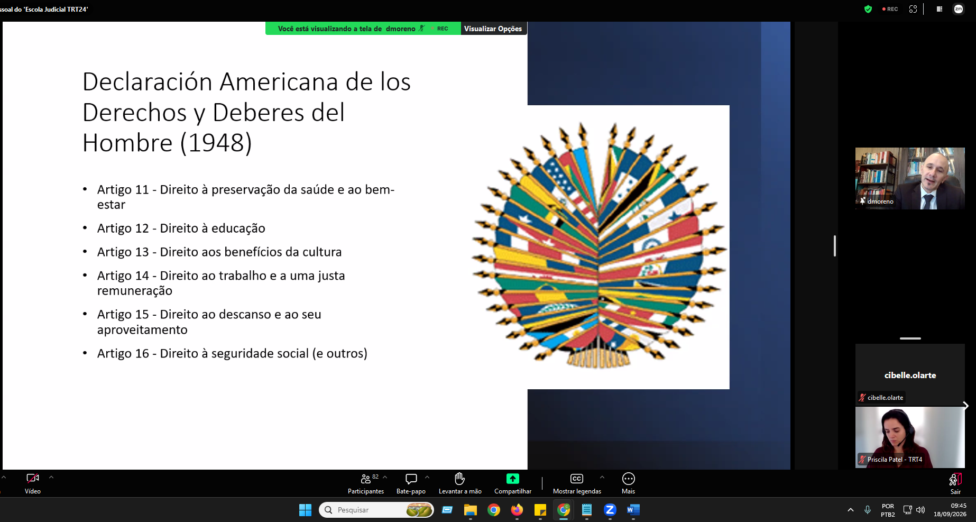Viewport: 976px width, 522px height.
Task: Open the volume tray icon
Action: pos(920,510)
